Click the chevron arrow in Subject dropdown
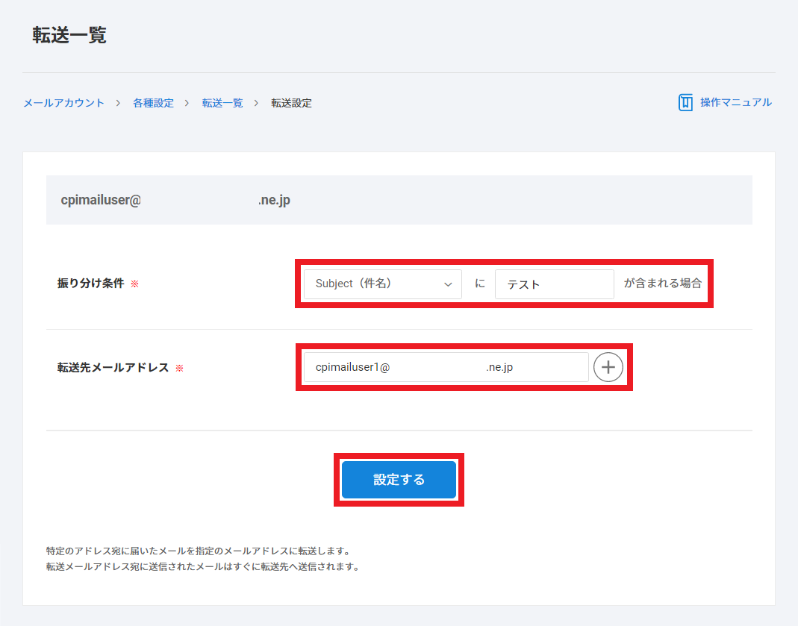This screenshot has height=626, width=798. 448,284
